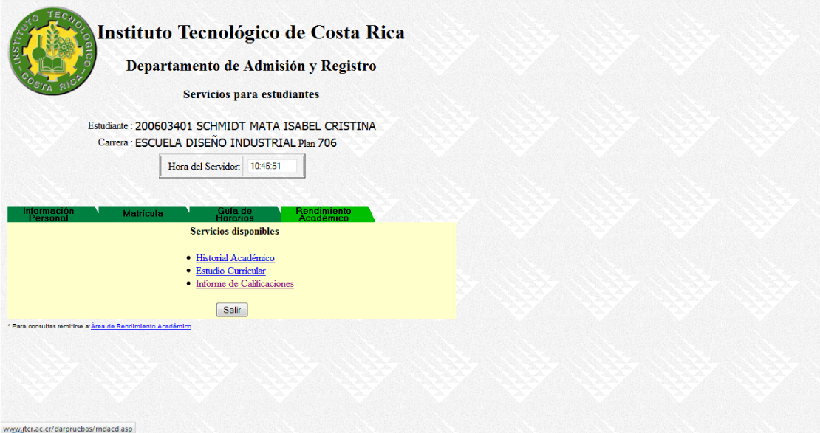Click the career text ESCUELA DISEÑO INDUSTRIAL
Viewport: 820px width, 433px height.
click(216, 142)
